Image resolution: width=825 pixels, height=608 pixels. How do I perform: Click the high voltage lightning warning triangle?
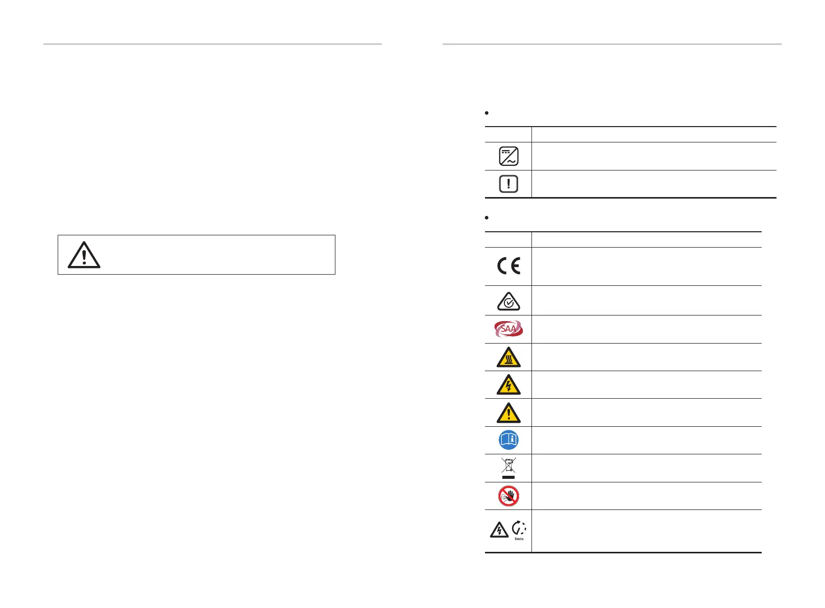click(508, 385)
